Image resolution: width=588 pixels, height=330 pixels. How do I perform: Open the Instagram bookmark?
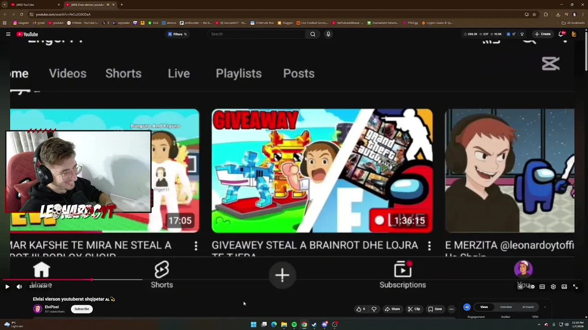21,23
